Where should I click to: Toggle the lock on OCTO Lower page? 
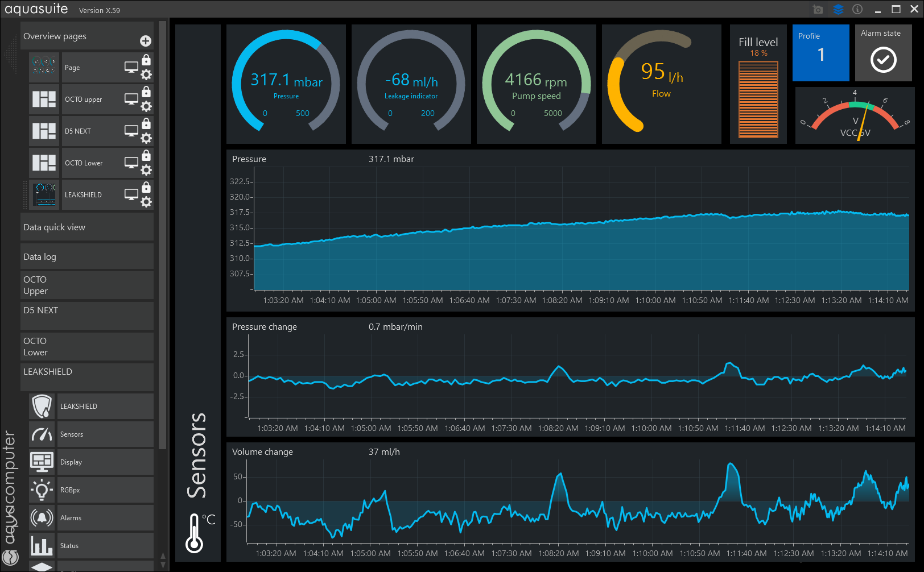(146, 155)
